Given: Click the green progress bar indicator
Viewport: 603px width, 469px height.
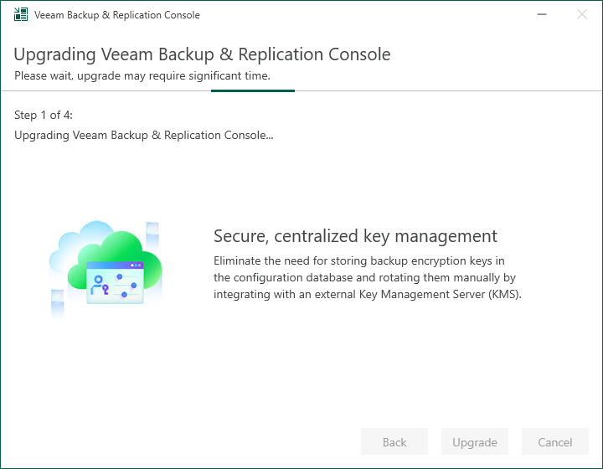Looking at the screenshot, I should pyautogui.click(x=253, y=90).
